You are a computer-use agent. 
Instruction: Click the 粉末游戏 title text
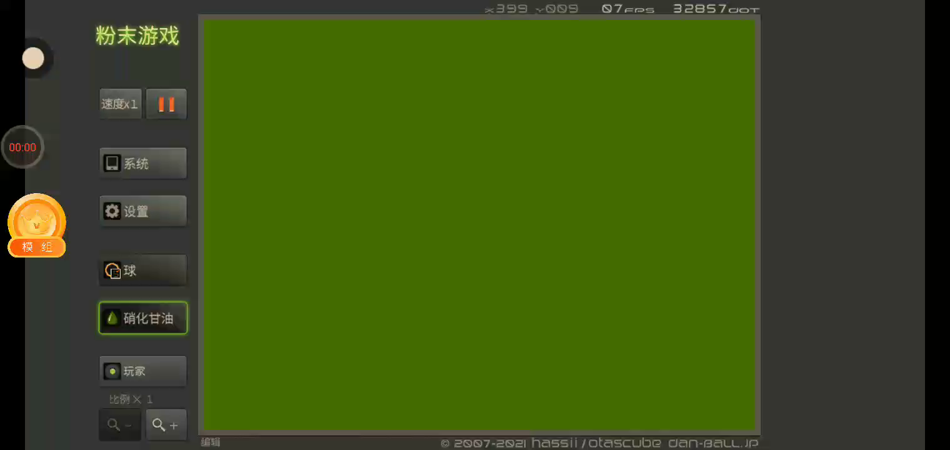(x=137, y=36)
